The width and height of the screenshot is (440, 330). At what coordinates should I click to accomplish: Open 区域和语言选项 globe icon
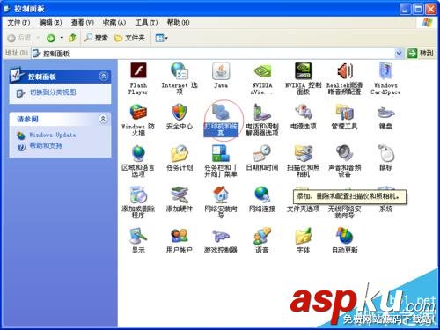138,154
